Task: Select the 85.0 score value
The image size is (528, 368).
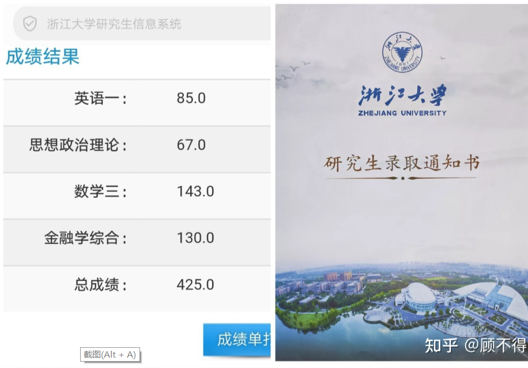Action: point(191,98)
